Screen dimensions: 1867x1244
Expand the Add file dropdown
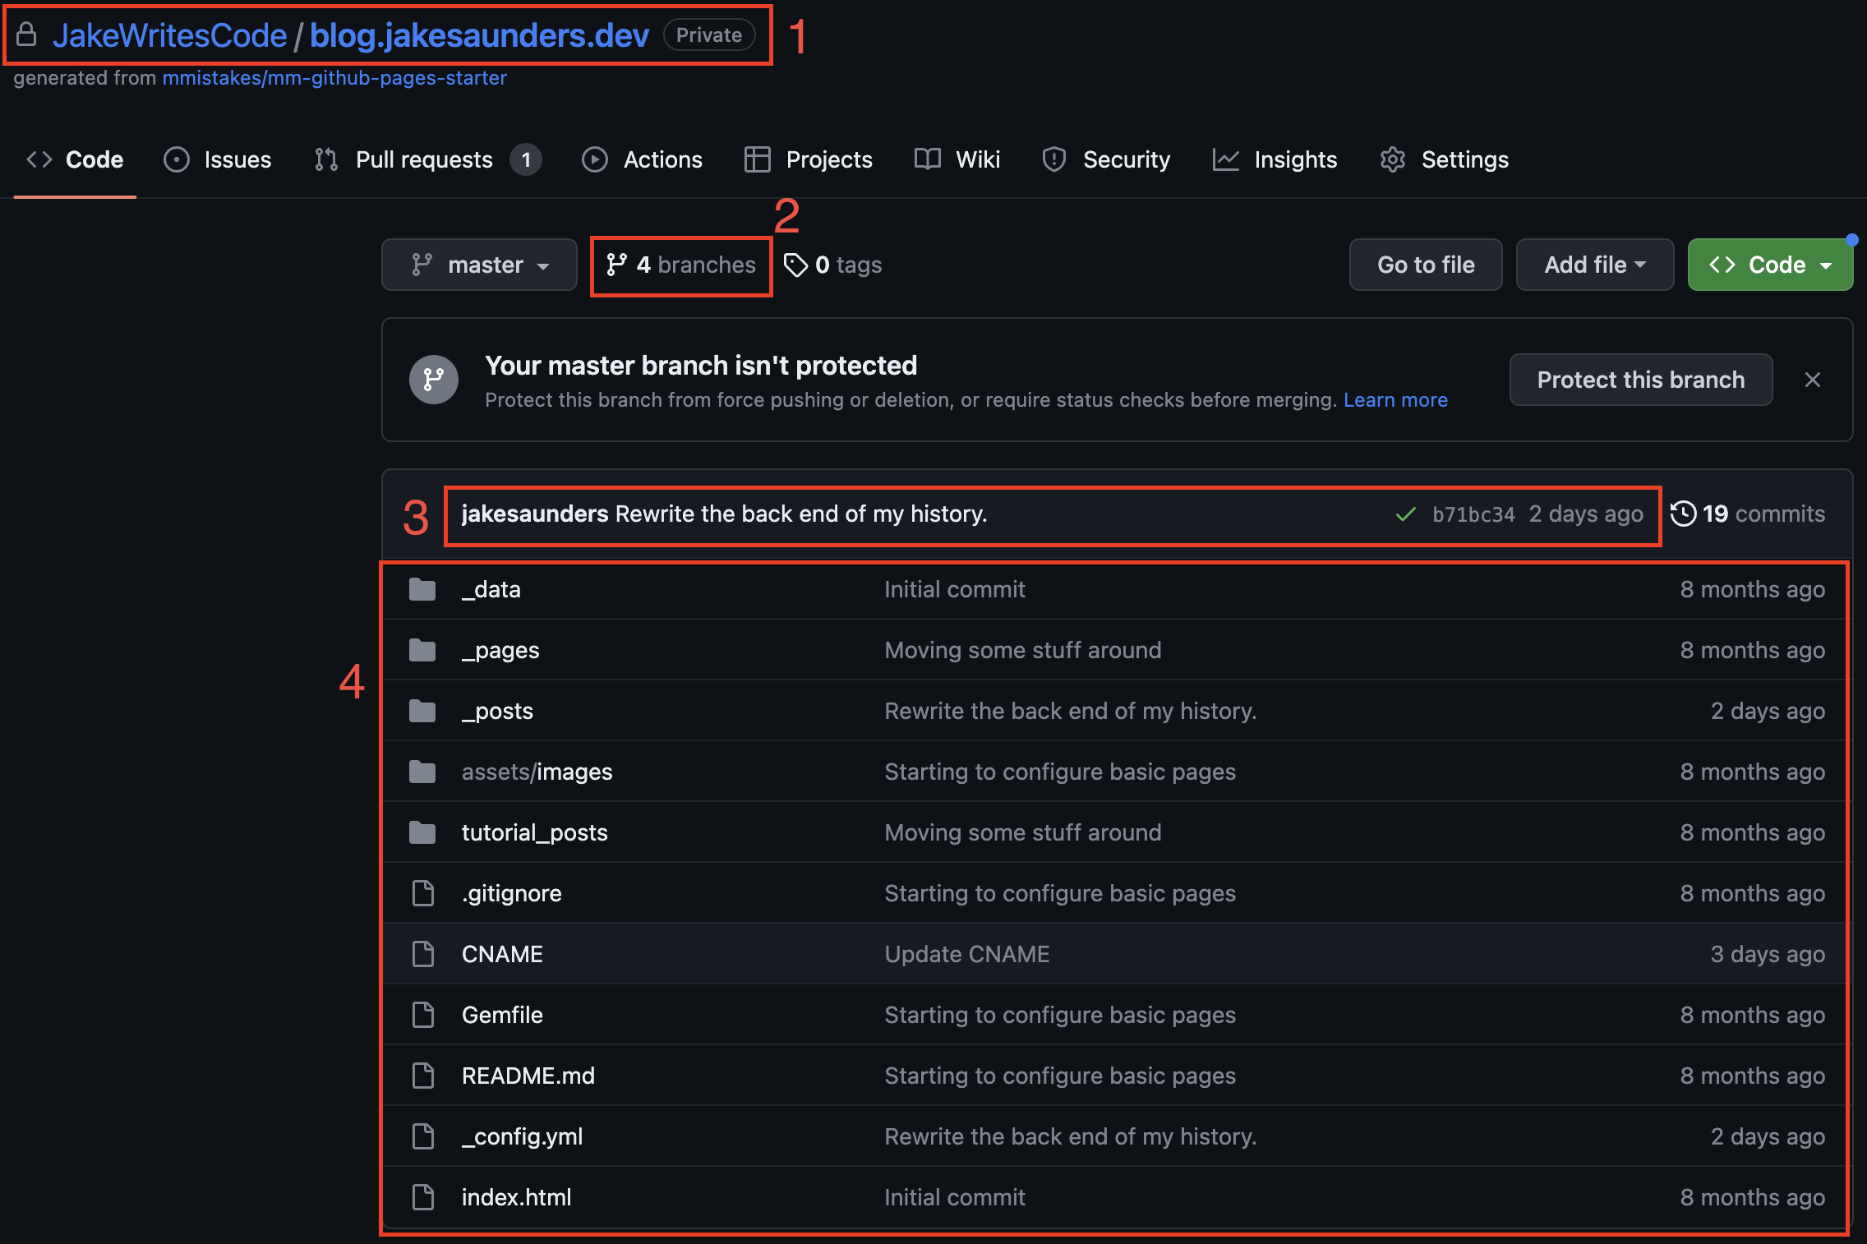tap(1594, 265)
